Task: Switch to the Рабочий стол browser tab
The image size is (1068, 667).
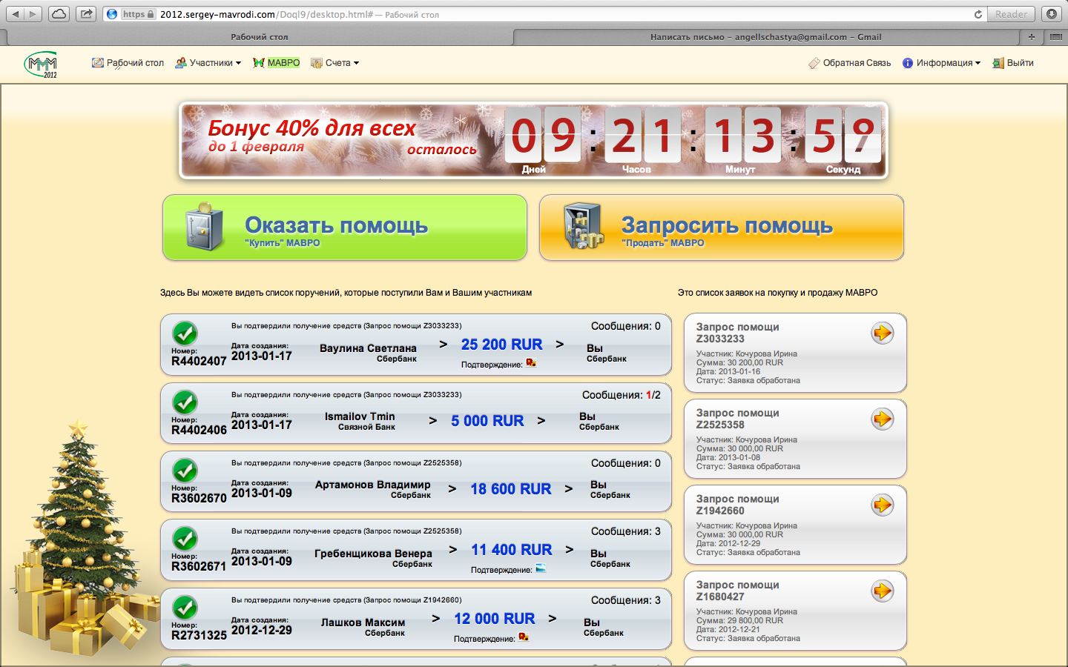Action: coord(259,36)
